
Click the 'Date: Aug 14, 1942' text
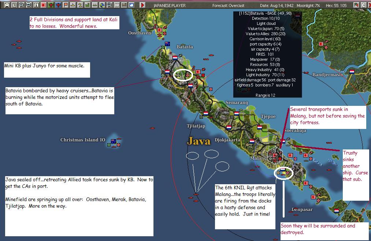click(x=277, y=5)
